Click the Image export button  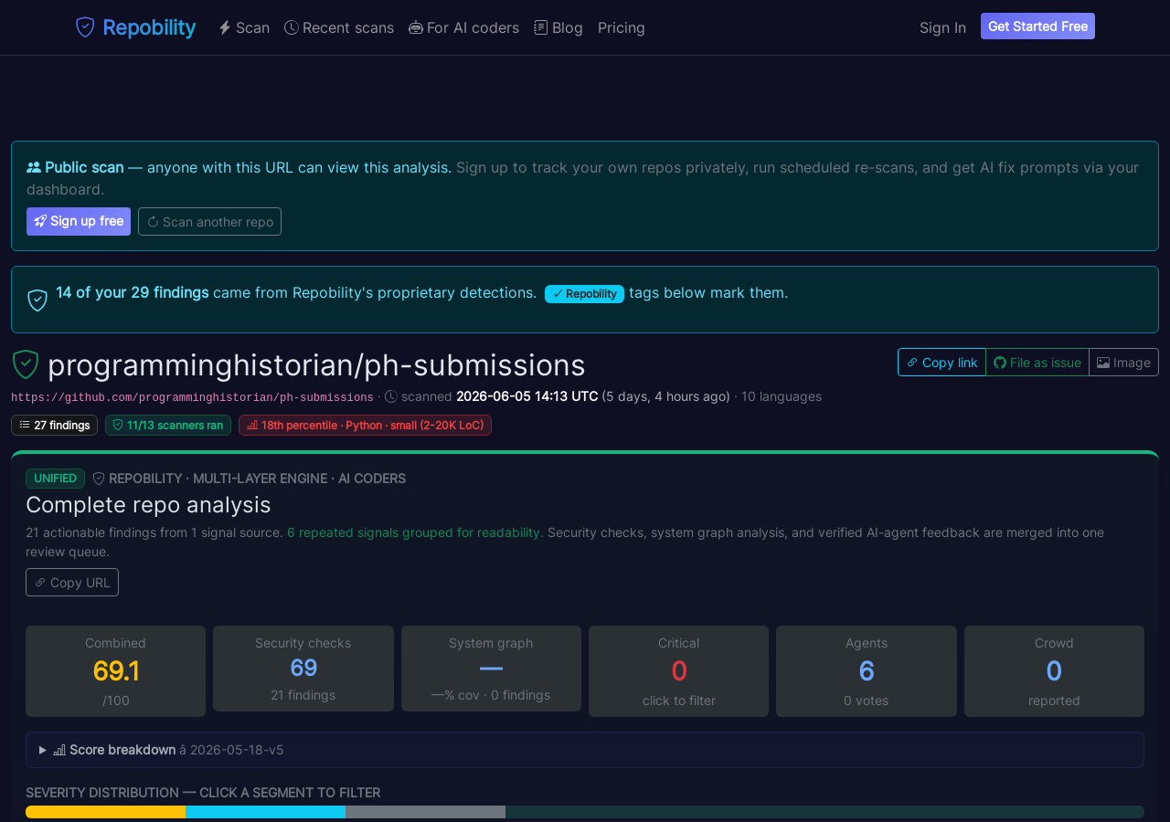[1123, 362]
